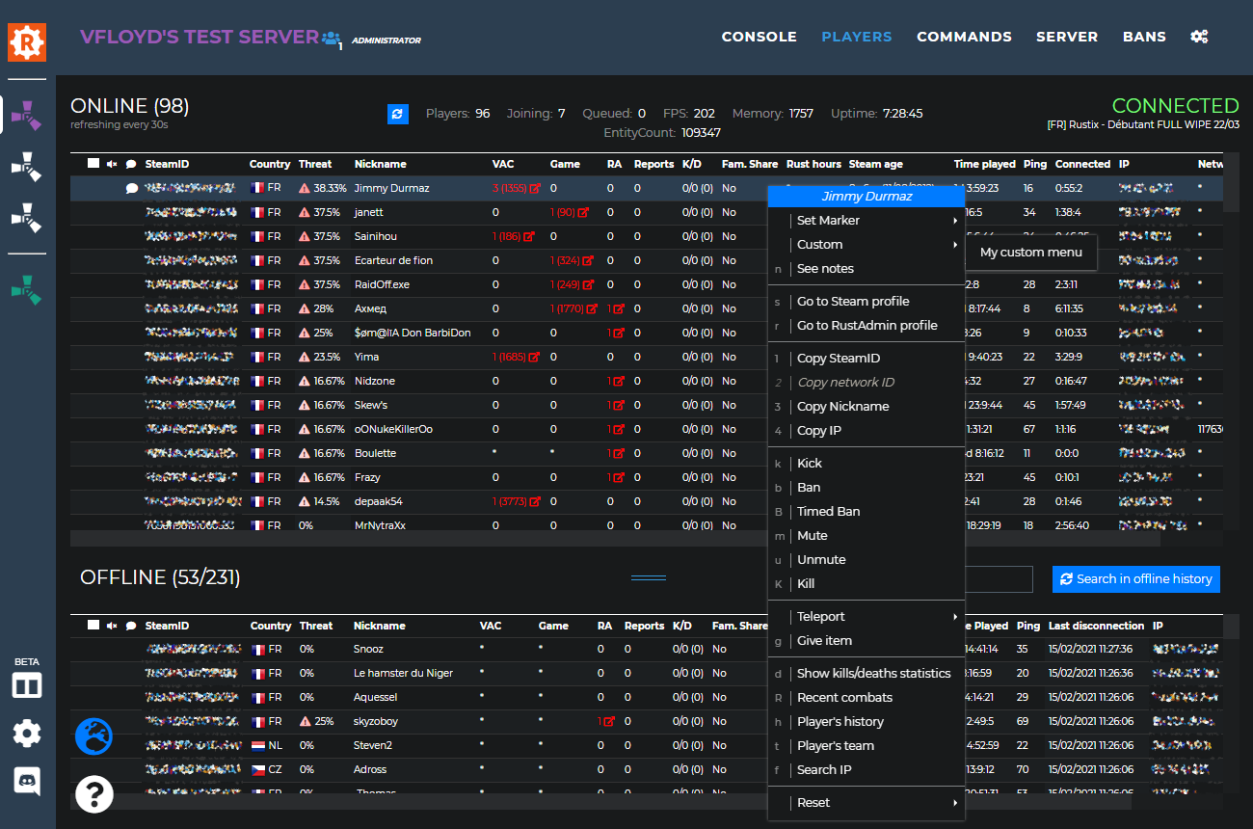The width and height of the screenshot is (1253, 829).
Task: Open Nidzone RA ban link icon
Action: pyautogui.click(x=619, y=382)
